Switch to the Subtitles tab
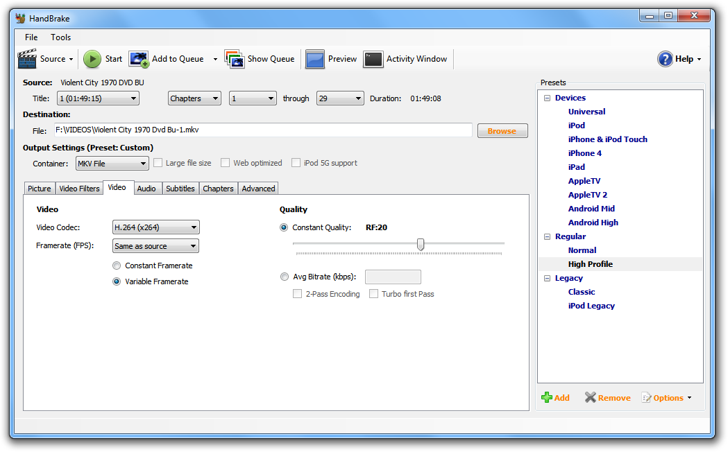 coord(180,188)
